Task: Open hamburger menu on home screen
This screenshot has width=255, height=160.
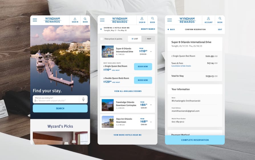Action: point(35,20)
